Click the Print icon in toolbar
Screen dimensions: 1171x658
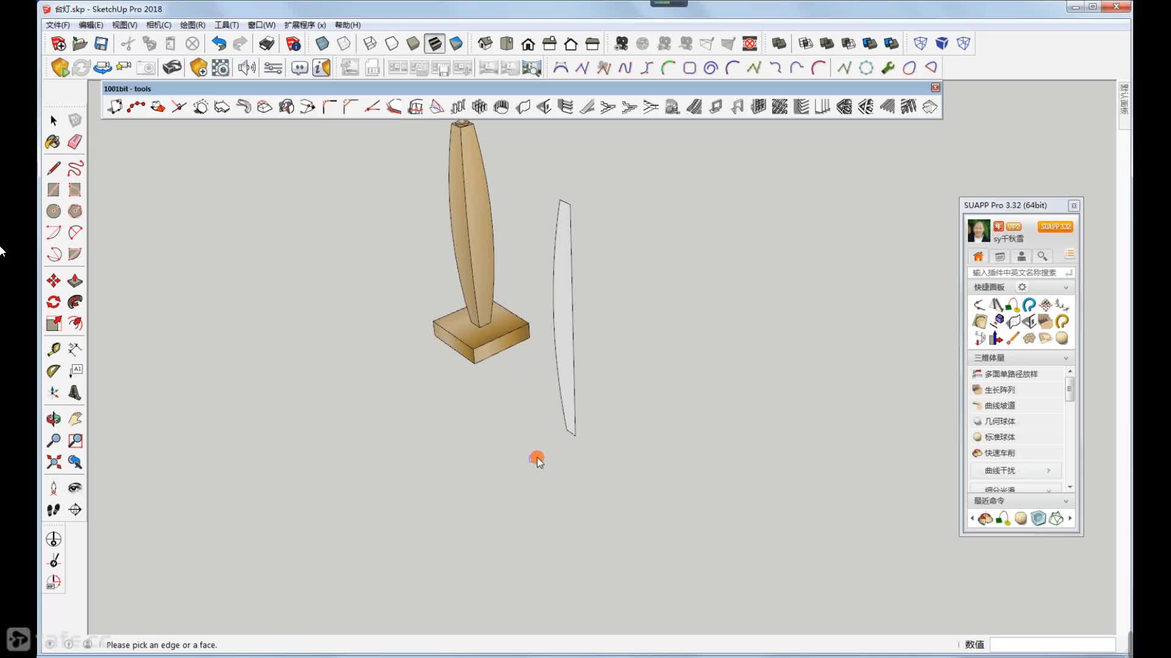[x=267, y=43]
